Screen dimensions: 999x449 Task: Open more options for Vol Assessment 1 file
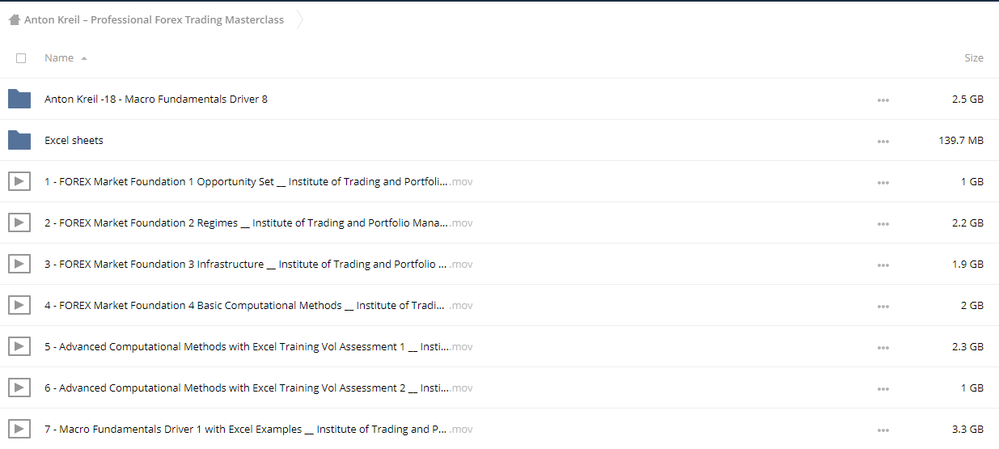pos(883,347)
